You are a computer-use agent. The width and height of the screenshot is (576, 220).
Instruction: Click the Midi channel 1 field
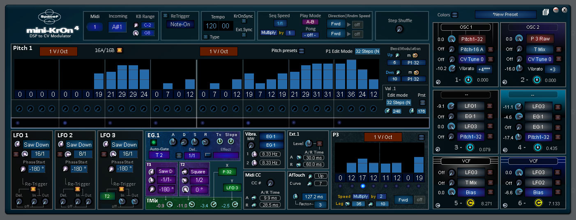tap(95, 27)
